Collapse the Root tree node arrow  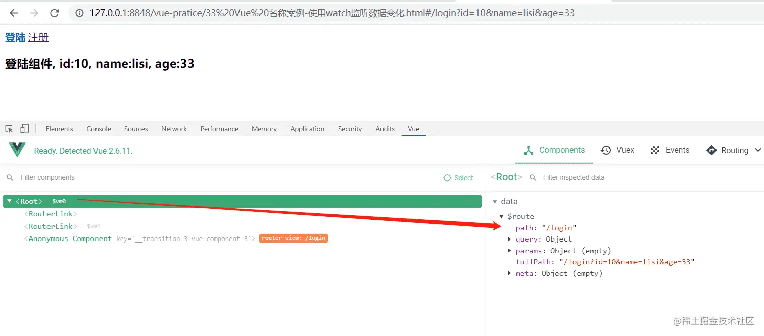pos(9,201)
